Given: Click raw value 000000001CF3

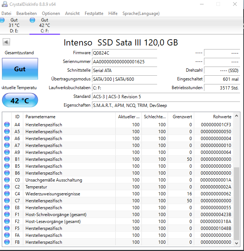Looking at the screenshot, I should pyautogui.click(x=216, y=125).
